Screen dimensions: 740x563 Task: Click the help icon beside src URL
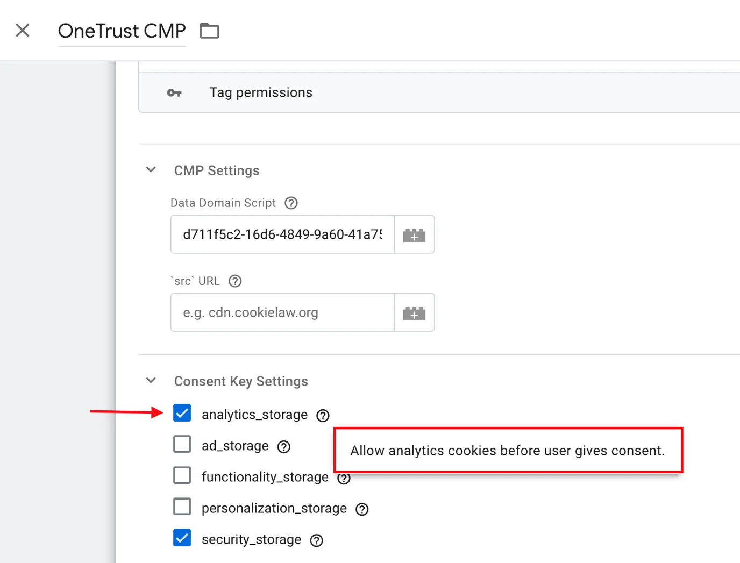point(234,281)
